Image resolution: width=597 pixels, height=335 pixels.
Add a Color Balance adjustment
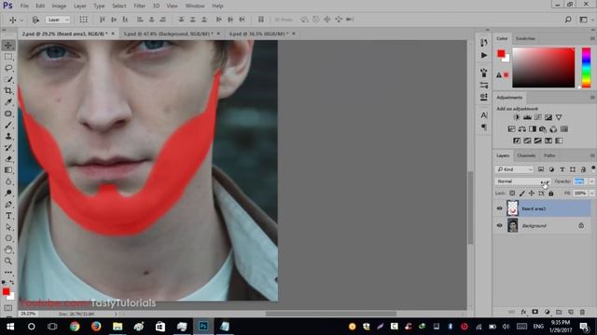(522, 129)
